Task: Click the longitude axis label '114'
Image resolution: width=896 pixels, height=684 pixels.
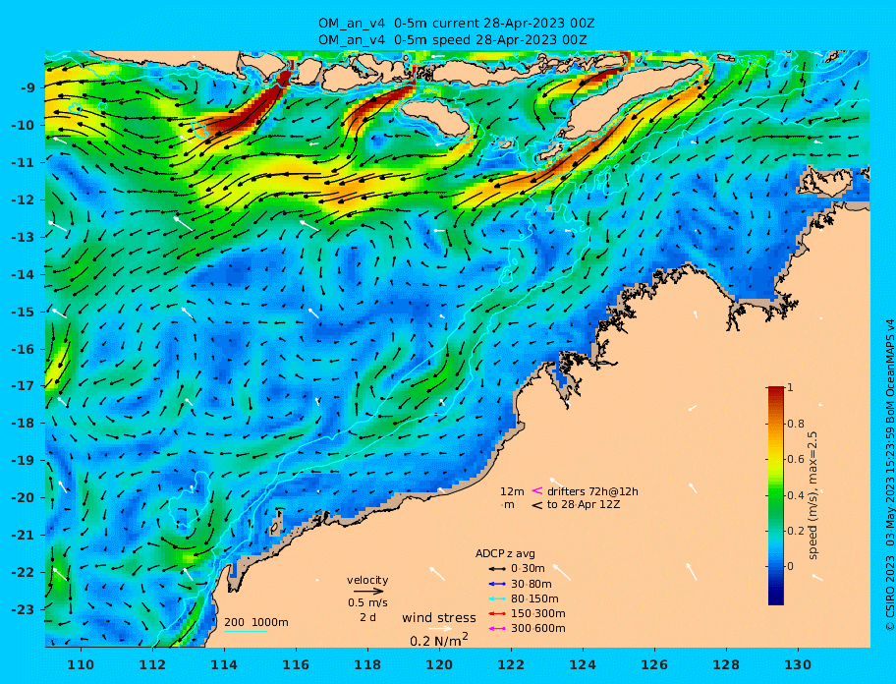Action: 225,664
